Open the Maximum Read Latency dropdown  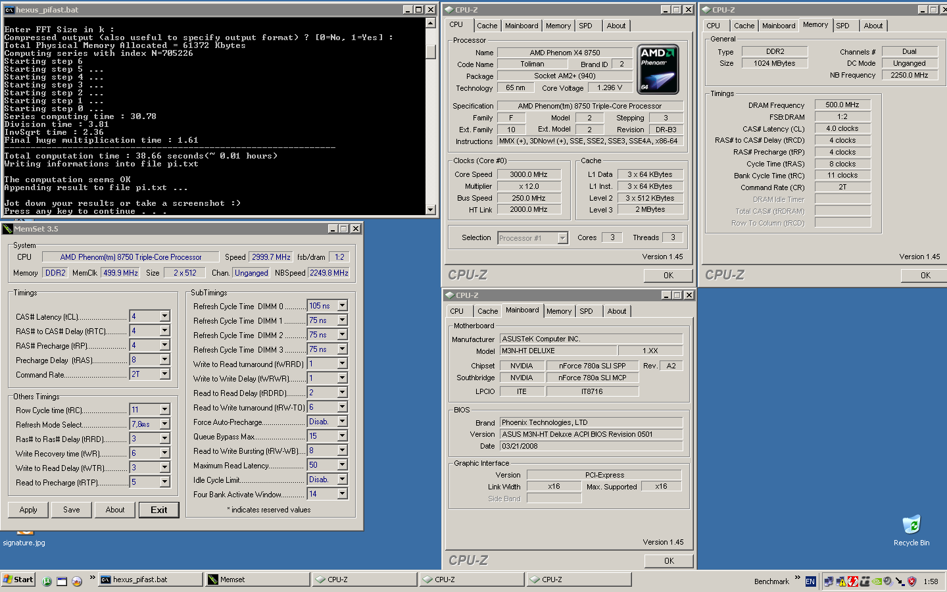[342, 465]
